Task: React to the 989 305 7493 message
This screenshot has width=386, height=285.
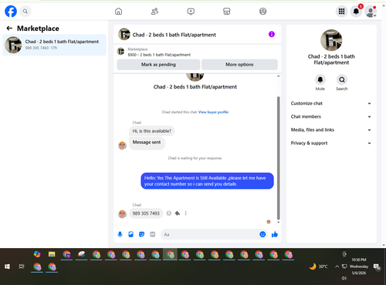Action: (169, 213)
